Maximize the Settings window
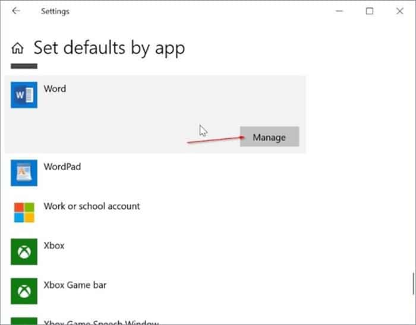This screenshot has width=416, height=325. [x=370, y=11]
